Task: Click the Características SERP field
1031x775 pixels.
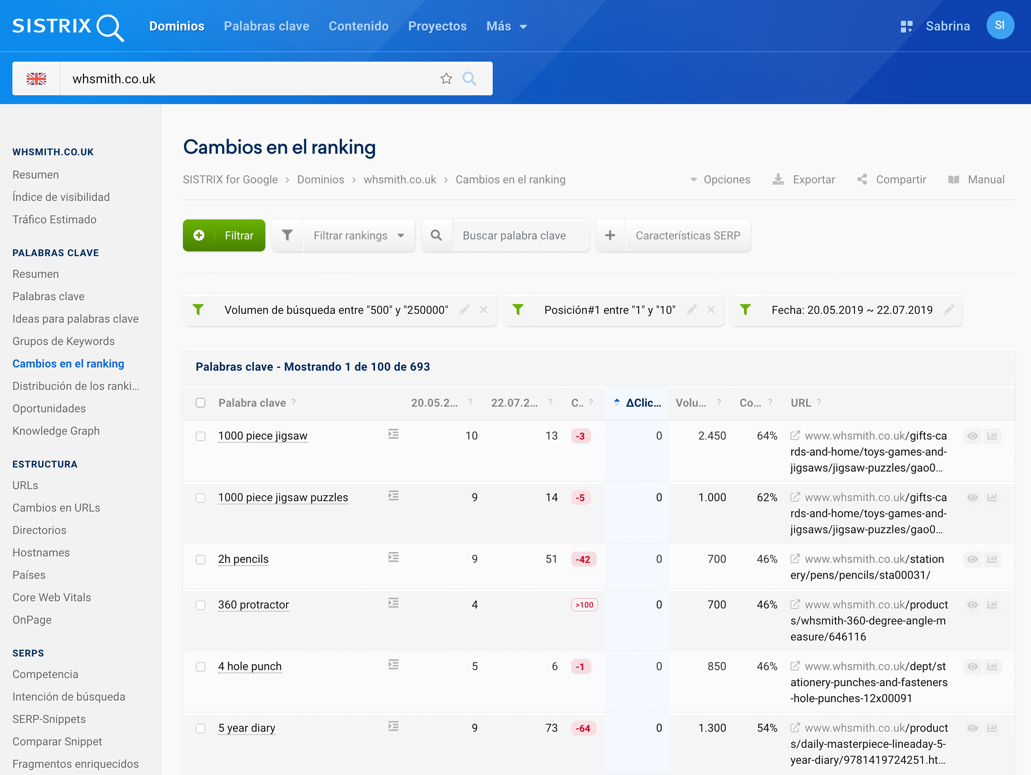Action: (688, 235)
